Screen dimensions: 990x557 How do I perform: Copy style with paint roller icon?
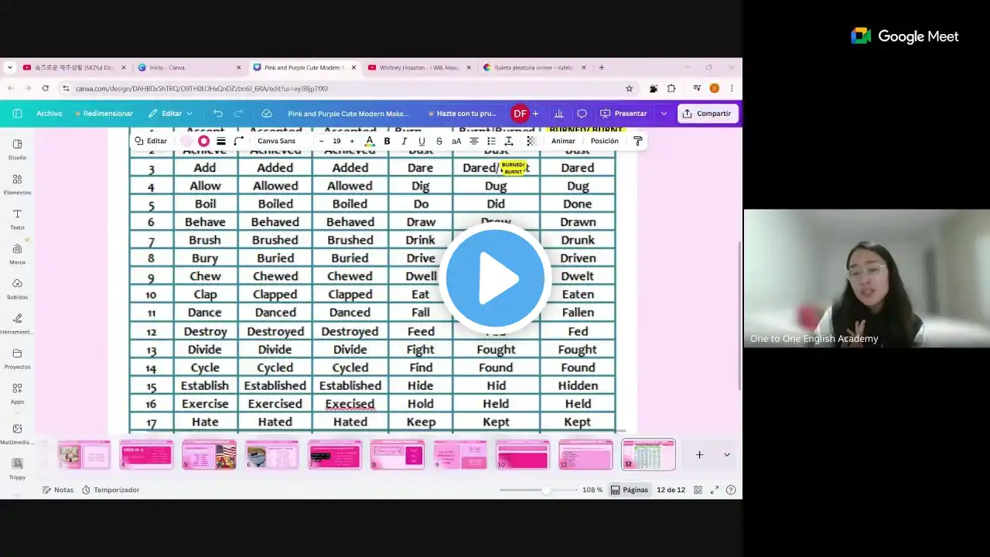click(x=637, y=141)
